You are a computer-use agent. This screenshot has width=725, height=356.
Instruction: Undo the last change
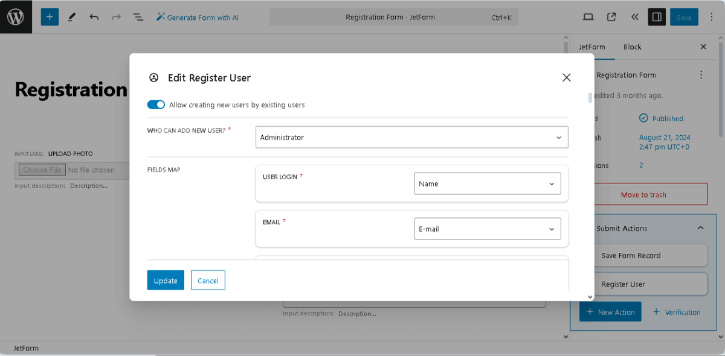[x=94, y=17]
